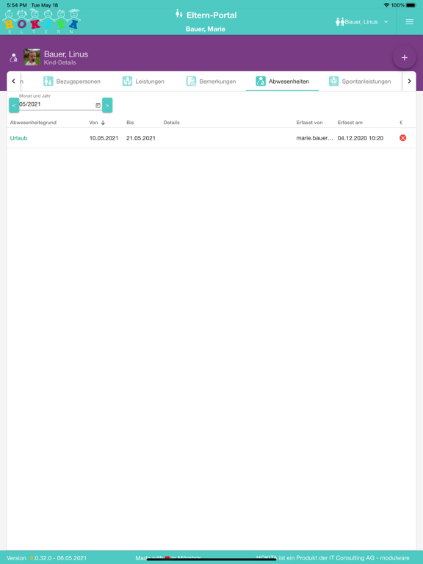Viewport: 423px width, 564px height.
Task: Click the Eltern-Portal title
Action: coord(211,15)
